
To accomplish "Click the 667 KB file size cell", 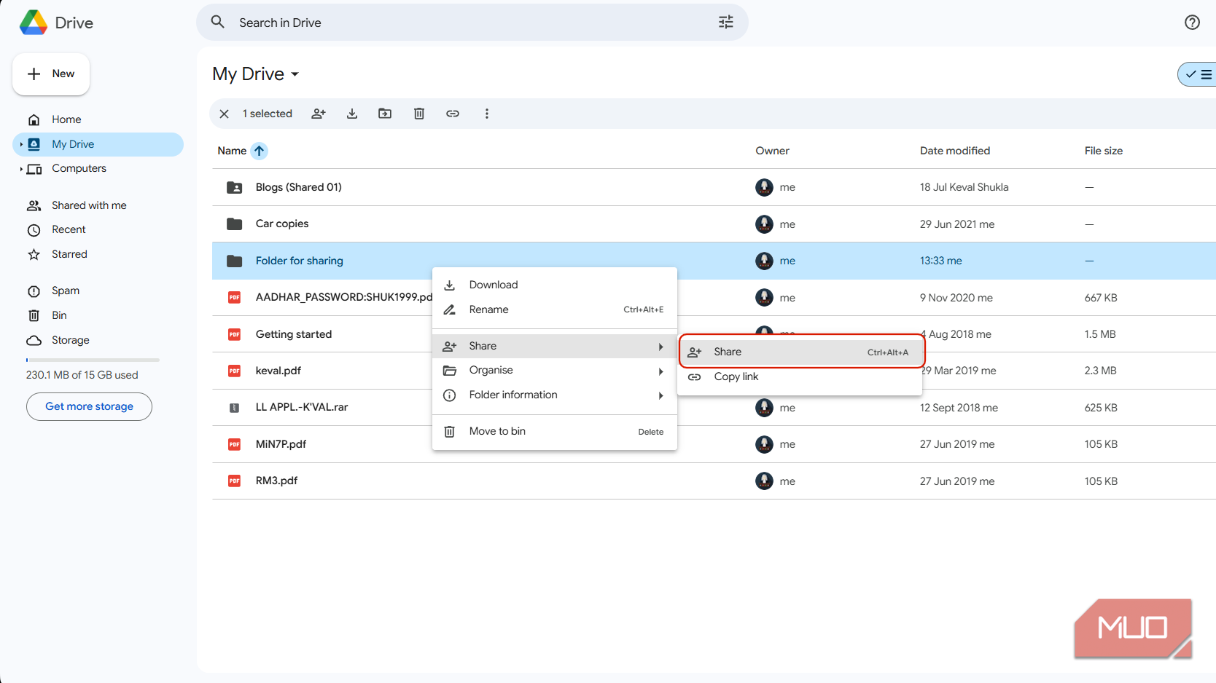I will pos(1101,298).
